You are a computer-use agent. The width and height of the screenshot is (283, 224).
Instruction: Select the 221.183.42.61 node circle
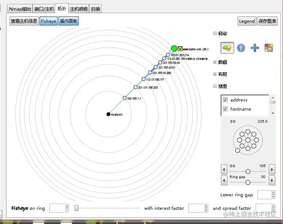point(156,67)
